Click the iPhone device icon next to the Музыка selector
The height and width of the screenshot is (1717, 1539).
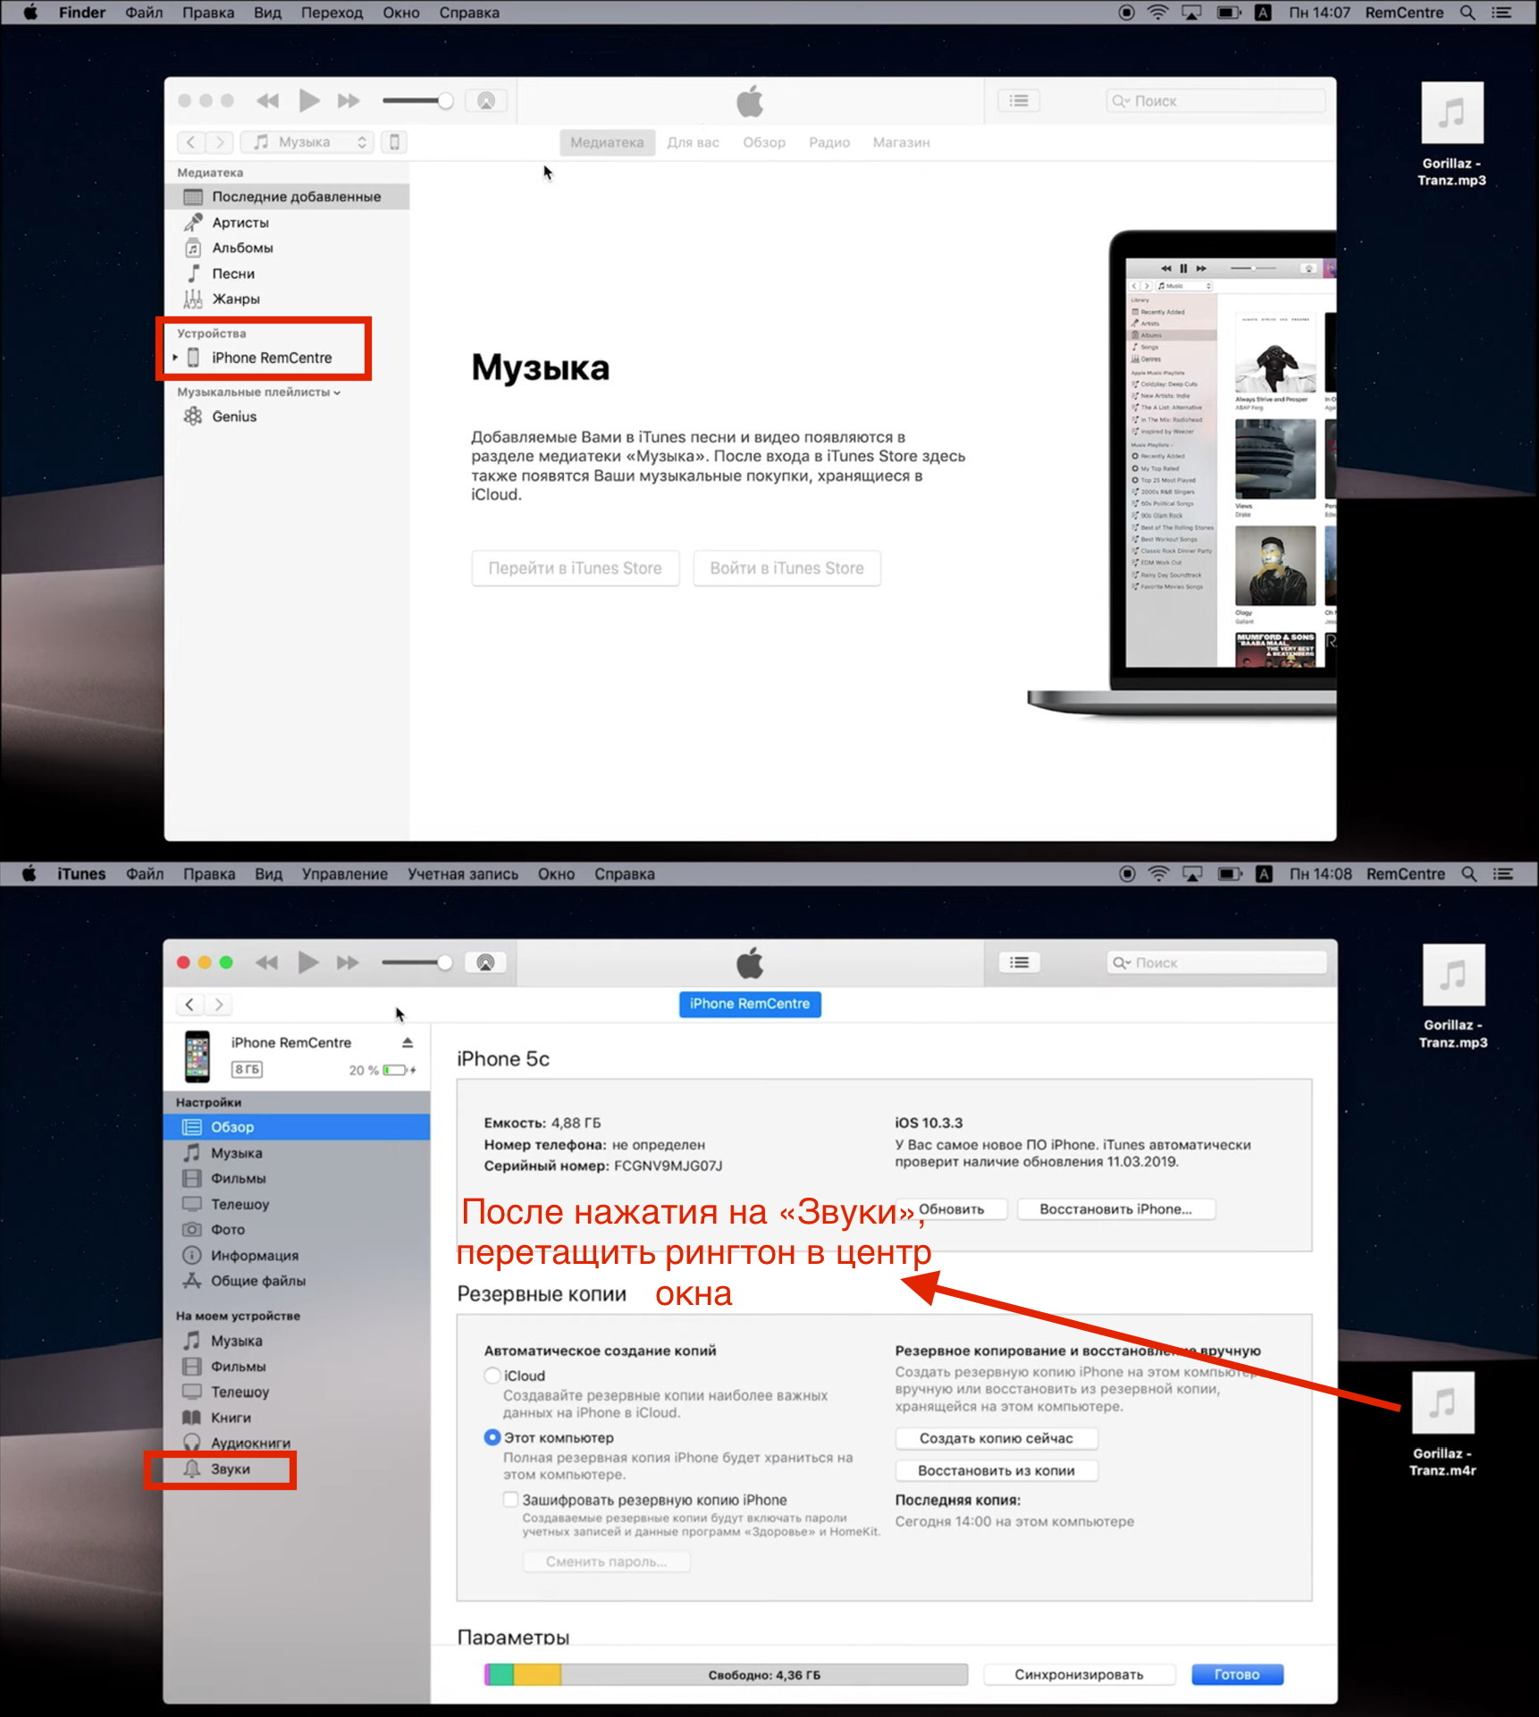coord(394,142)
